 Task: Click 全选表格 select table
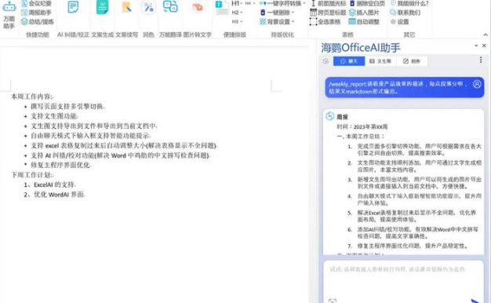click(x=326, y=22)
